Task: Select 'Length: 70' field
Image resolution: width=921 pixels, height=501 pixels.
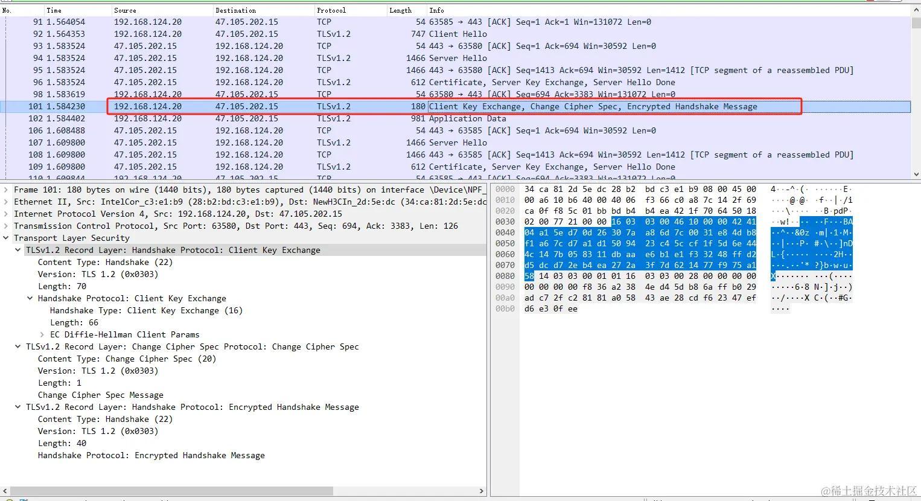Action: [62, 286]
